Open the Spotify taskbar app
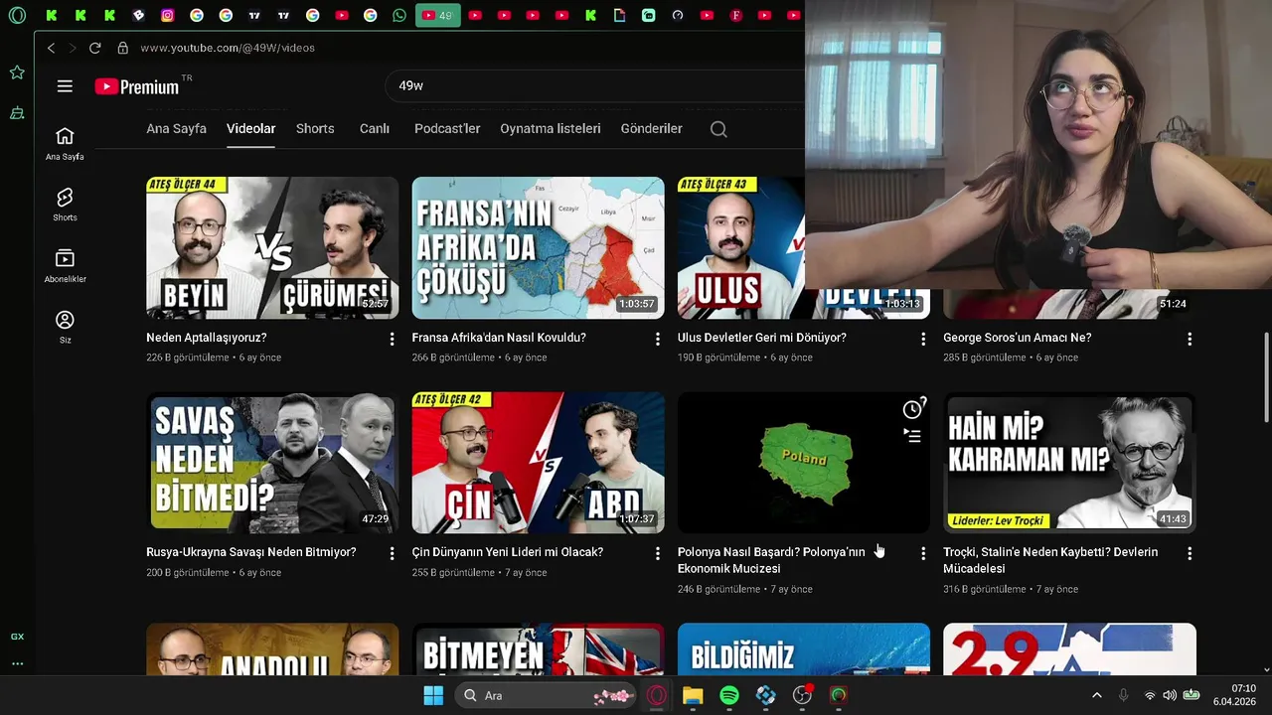 coord(729,695)
